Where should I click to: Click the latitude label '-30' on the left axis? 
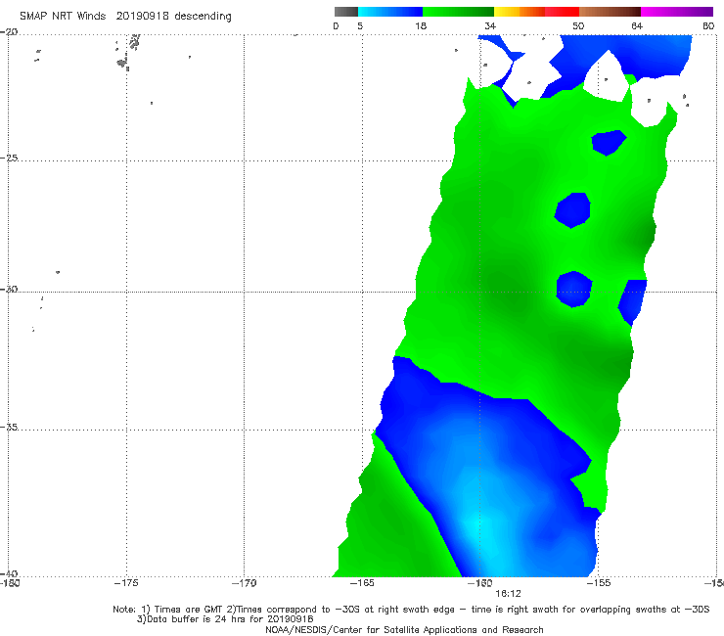[9, 289]
